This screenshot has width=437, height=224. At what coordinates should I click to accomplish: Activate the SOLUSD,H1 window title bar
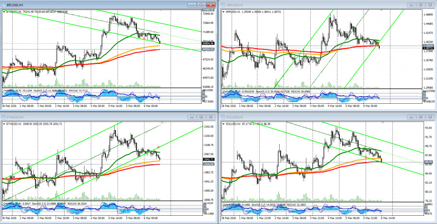click(316, 117)
